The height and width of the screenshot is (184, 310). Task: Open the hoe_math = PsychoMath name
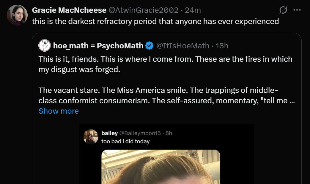98,46
